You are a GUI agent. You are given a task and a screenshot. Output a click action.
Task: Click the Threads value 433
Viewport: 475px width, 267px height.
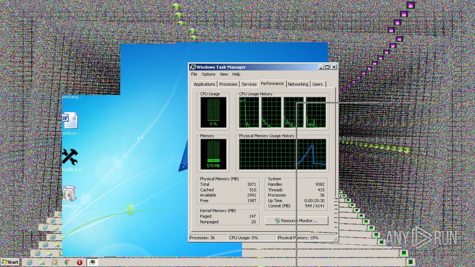coord(321,190)
